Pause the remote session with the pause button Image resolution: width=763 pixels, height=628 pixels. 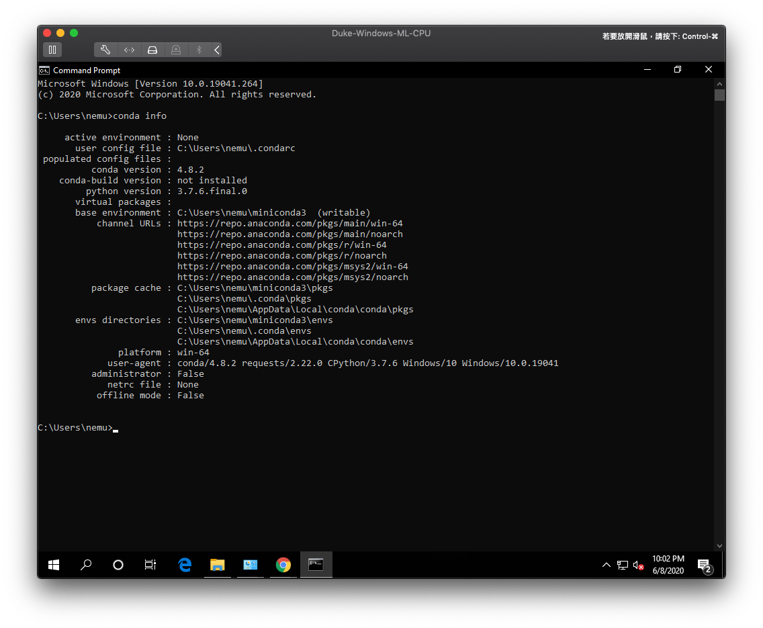pyautogui.click(x=52, y=50)
